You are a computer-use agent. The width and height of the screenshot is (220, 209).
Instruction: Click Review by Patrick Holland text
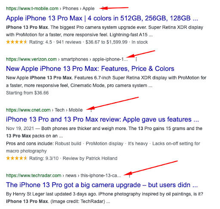coord(90,158)
